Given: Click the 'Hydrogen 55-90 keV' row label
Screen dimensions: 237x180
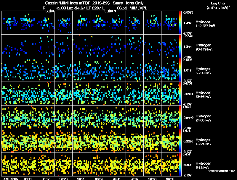Looking at the screenshot, I should click(x=204, y=71).
